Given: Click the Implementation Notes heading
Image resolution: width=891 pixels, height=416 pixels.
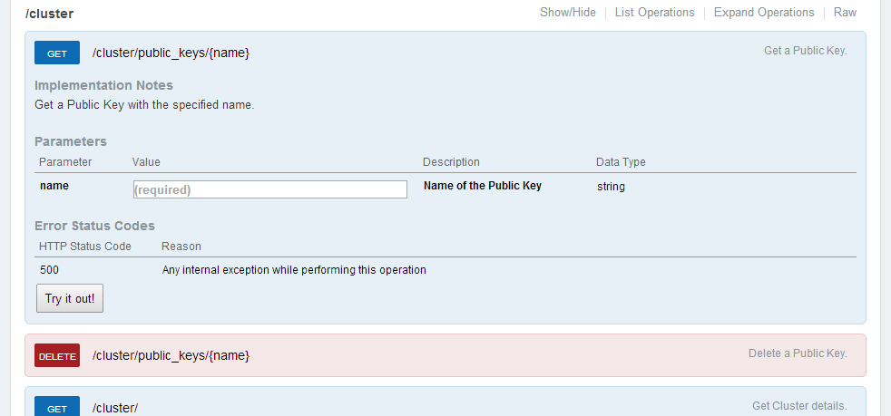Looking at the screenshot, I should (x=103, y=85).
